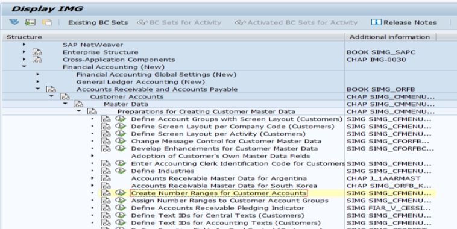The height and width of the screenshot is (229, 457).
Task: Open documentation for Accounts Receivable Argentina
Action: [106, 178]
